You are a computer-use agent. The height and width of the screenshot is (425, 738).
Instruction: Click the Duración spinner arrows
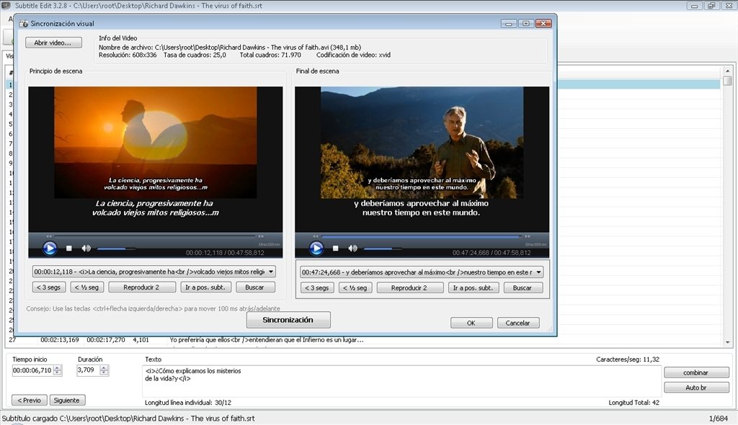pos(104,370)
